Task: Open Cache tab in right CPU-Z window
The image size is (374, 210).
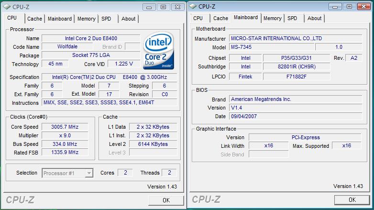Action: [220, 18]
